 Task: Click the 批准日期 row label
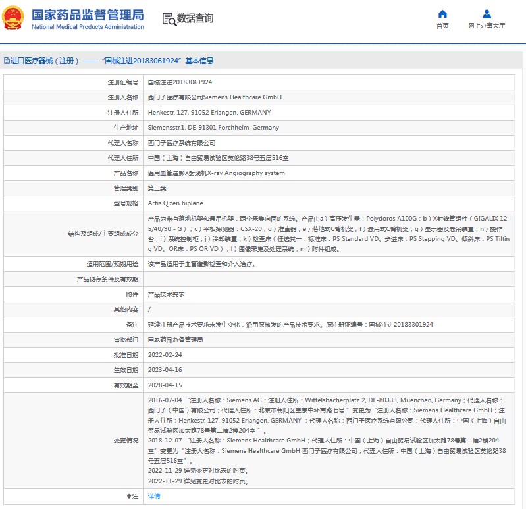click(x=126, y=355)
